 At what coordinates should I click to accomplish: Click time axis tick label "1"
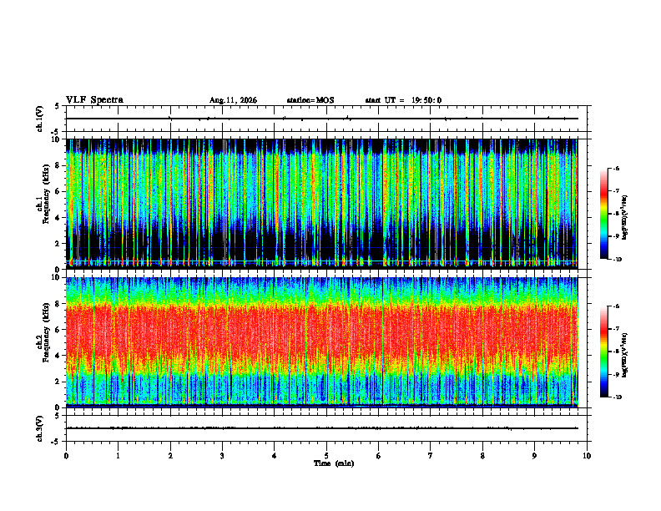click(x=118, y=456)
